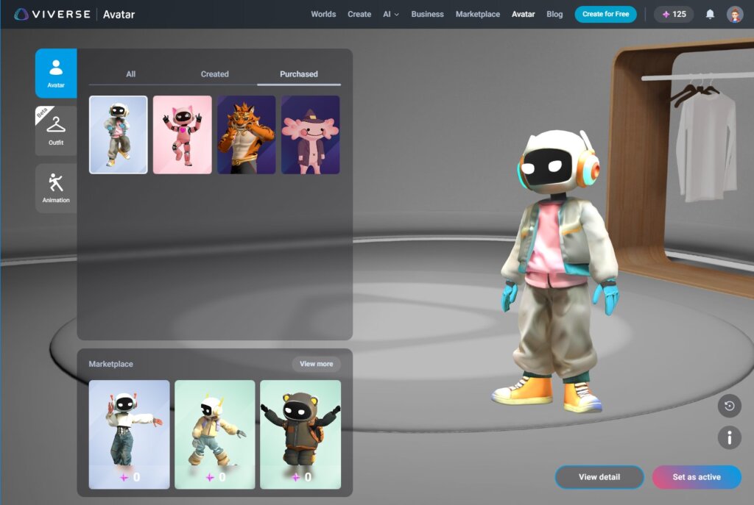754x505 pixels.
Task: Open the profile avatar menu
Action: coord(735,14)
